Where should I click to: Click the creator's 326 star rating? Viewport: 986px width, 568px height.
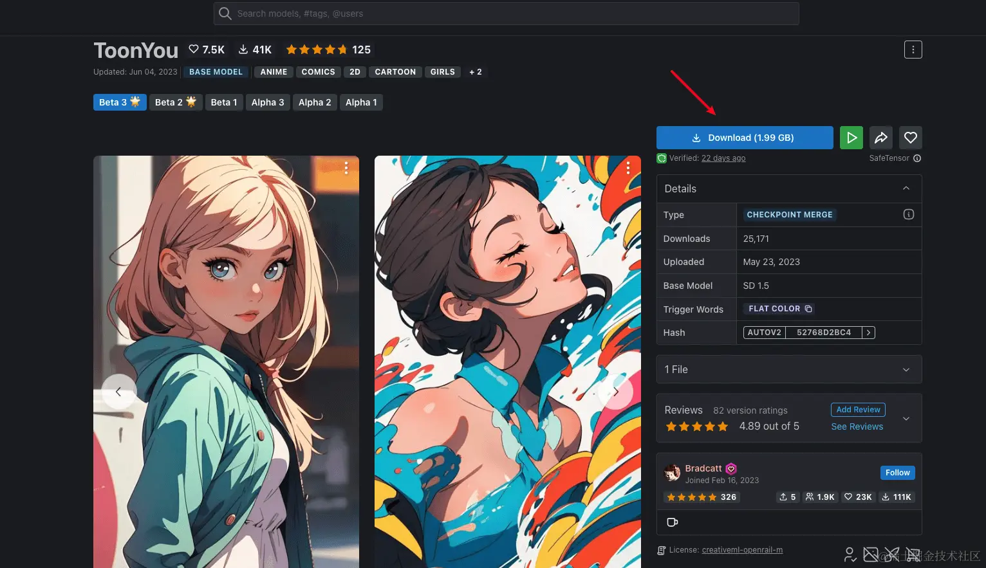pos(702,497)
